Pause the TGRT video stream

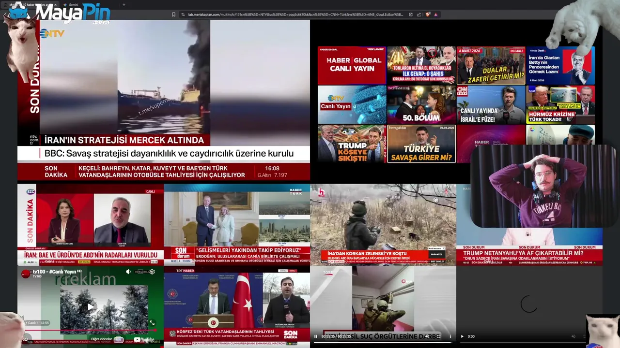[x=316, y=336]
